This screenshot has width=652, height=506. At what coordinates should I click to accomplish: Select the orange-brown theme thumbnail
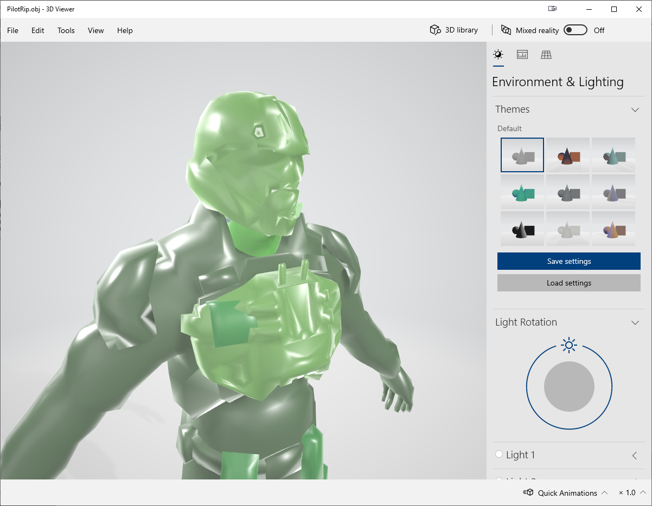(x=568, y=155)
